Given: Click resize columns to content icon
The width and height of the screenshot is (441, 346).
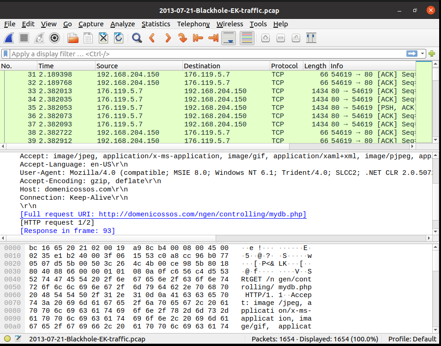Looking at the screenshot, I should (311, 38).
